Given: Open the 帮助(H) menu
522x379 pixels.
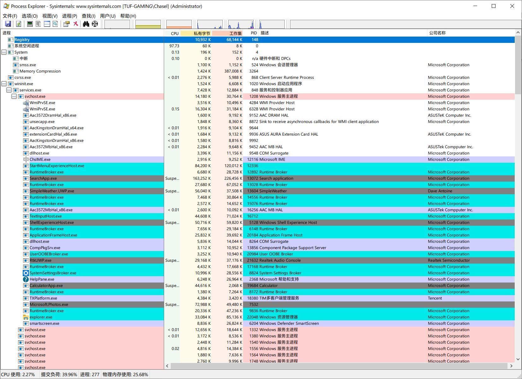Looking at the screenshot, I should pos(128,16).
